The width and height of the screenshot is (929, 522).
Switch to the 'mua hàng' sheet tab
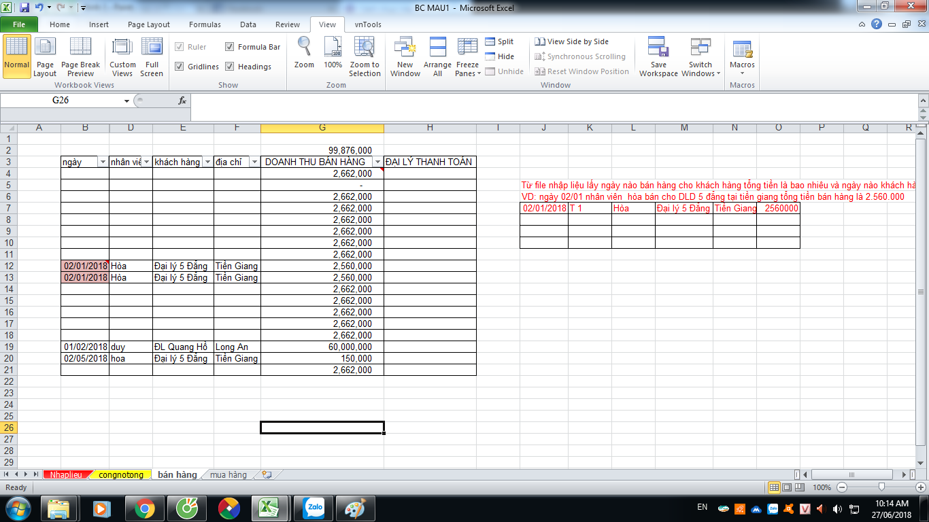point(229,474)
